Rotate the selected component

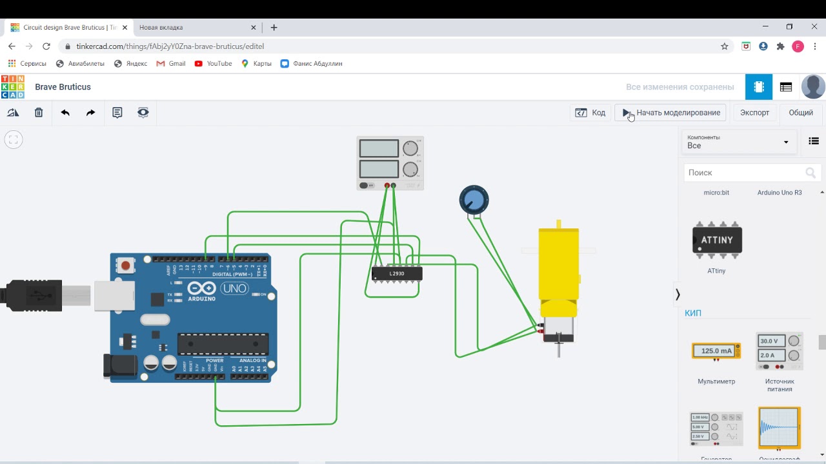[13, 113]
